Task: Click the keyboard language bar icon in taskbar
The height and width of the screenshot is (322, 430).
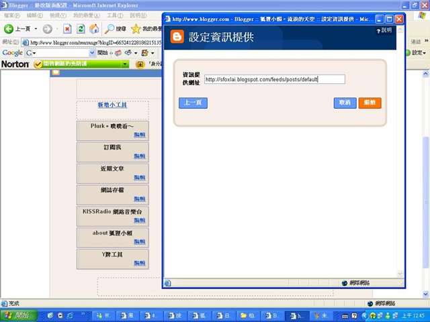Action: point(345,316)
